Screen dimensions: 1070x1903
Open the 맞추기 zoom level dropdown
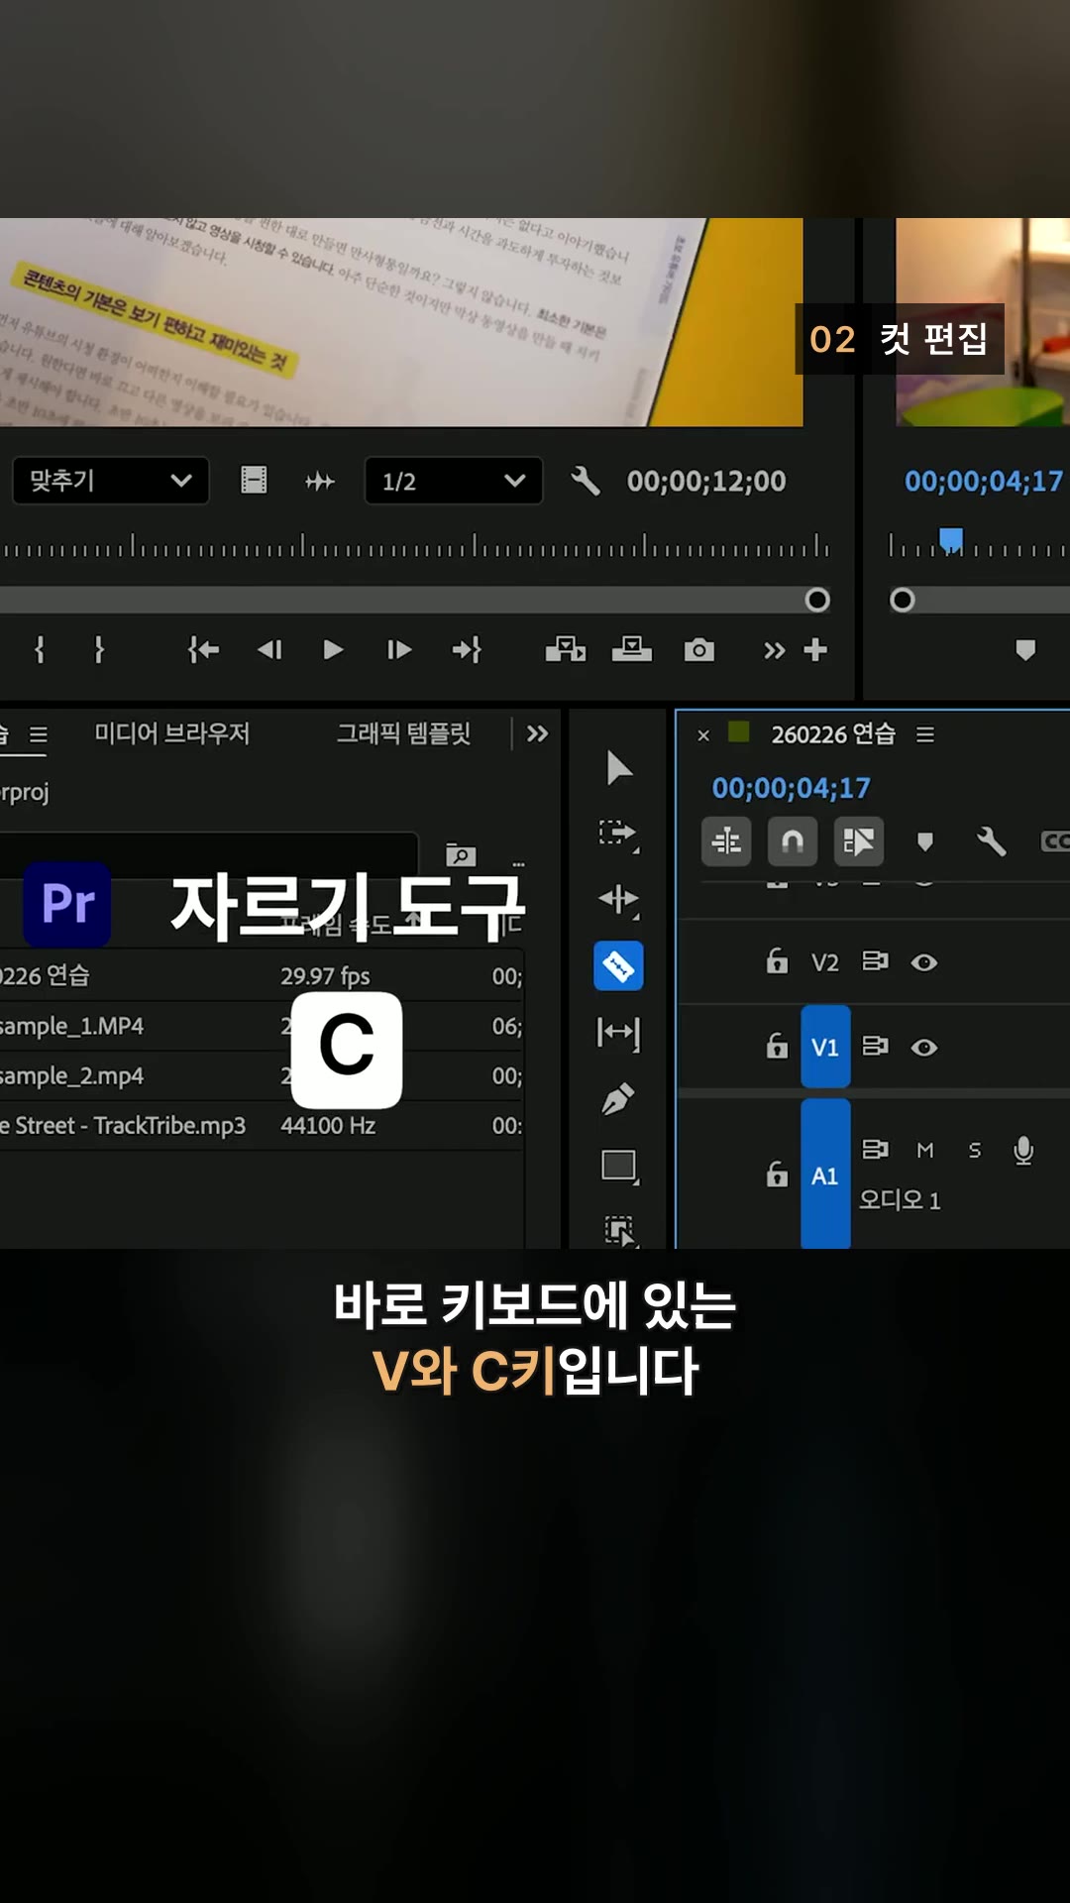click(x=111, y=481)
